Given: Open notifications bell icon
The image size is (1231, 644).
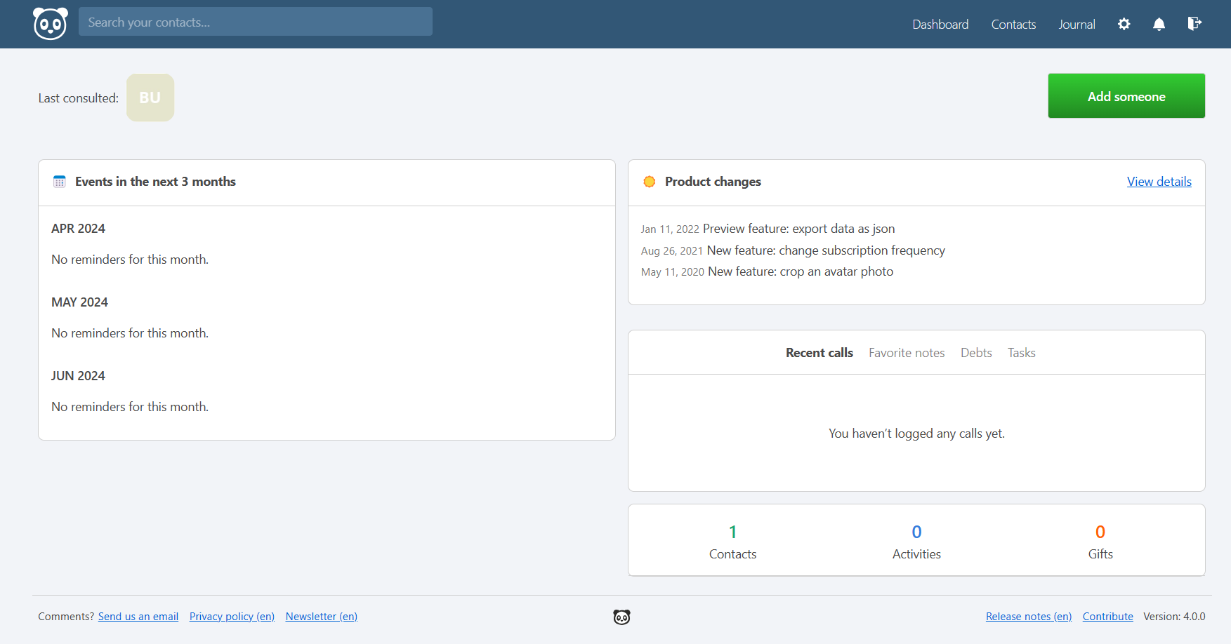Looking at the screenshot, I should [1159, 24].
